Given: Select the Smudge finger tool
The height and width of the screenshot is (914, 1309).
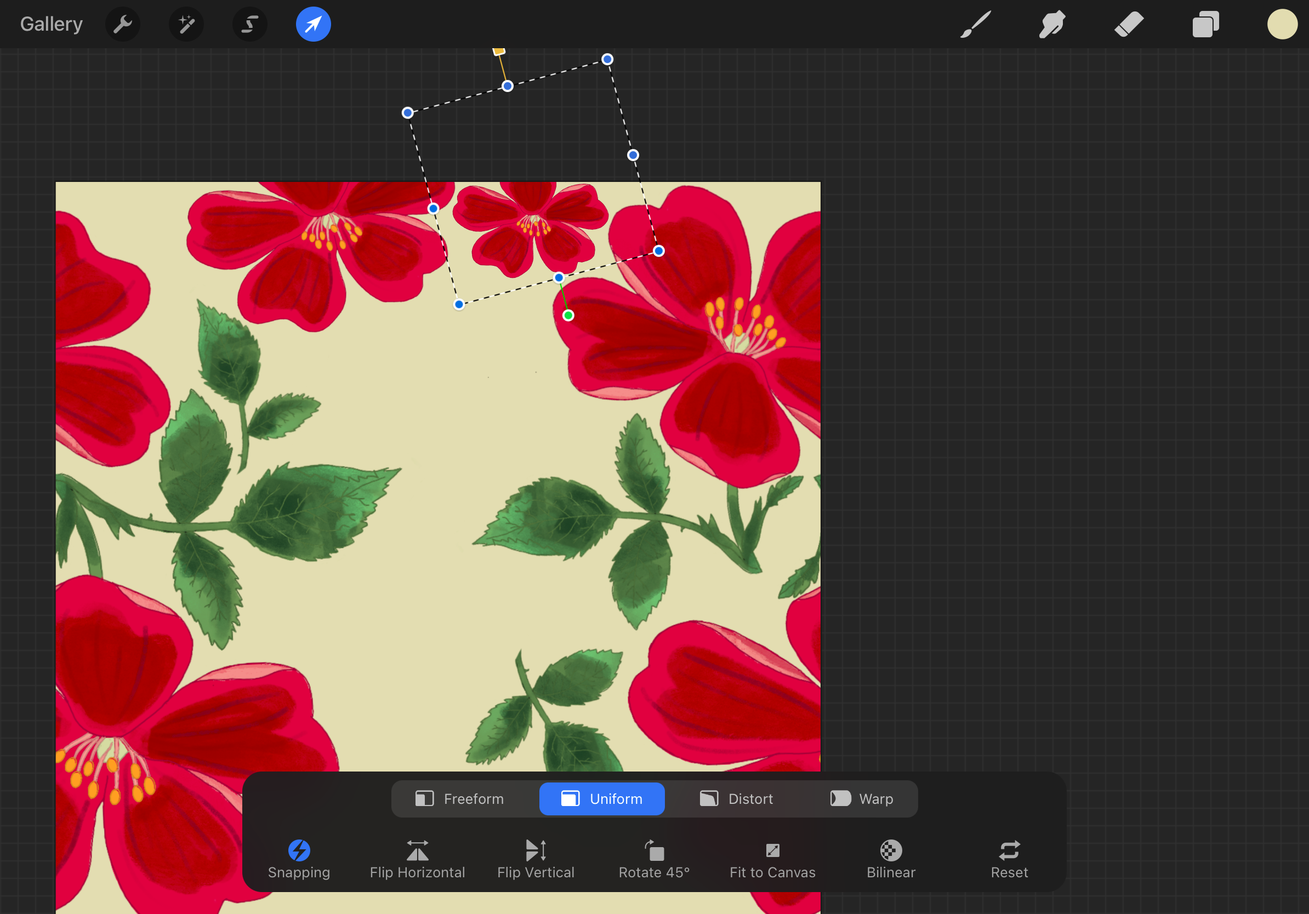Looking at the screenshot, I should [1051, 25].
